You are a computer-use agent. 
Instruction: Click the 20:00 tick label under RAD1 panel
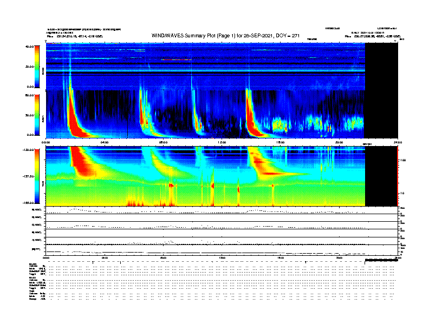click(x=339, y=142)
